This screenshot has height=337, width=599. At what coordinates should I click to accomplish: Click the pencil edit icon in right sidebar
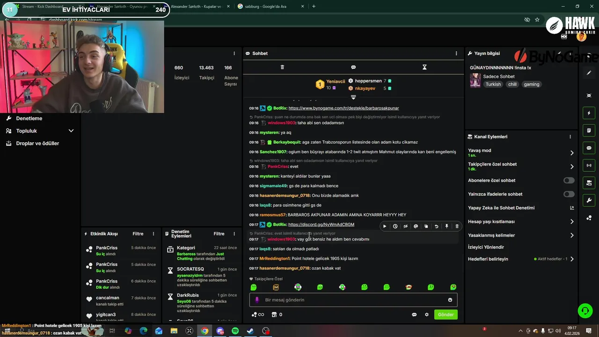pos(589,73)
